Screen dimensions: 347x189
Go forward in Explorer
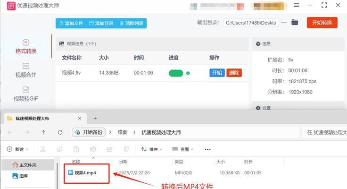point(27,132)
